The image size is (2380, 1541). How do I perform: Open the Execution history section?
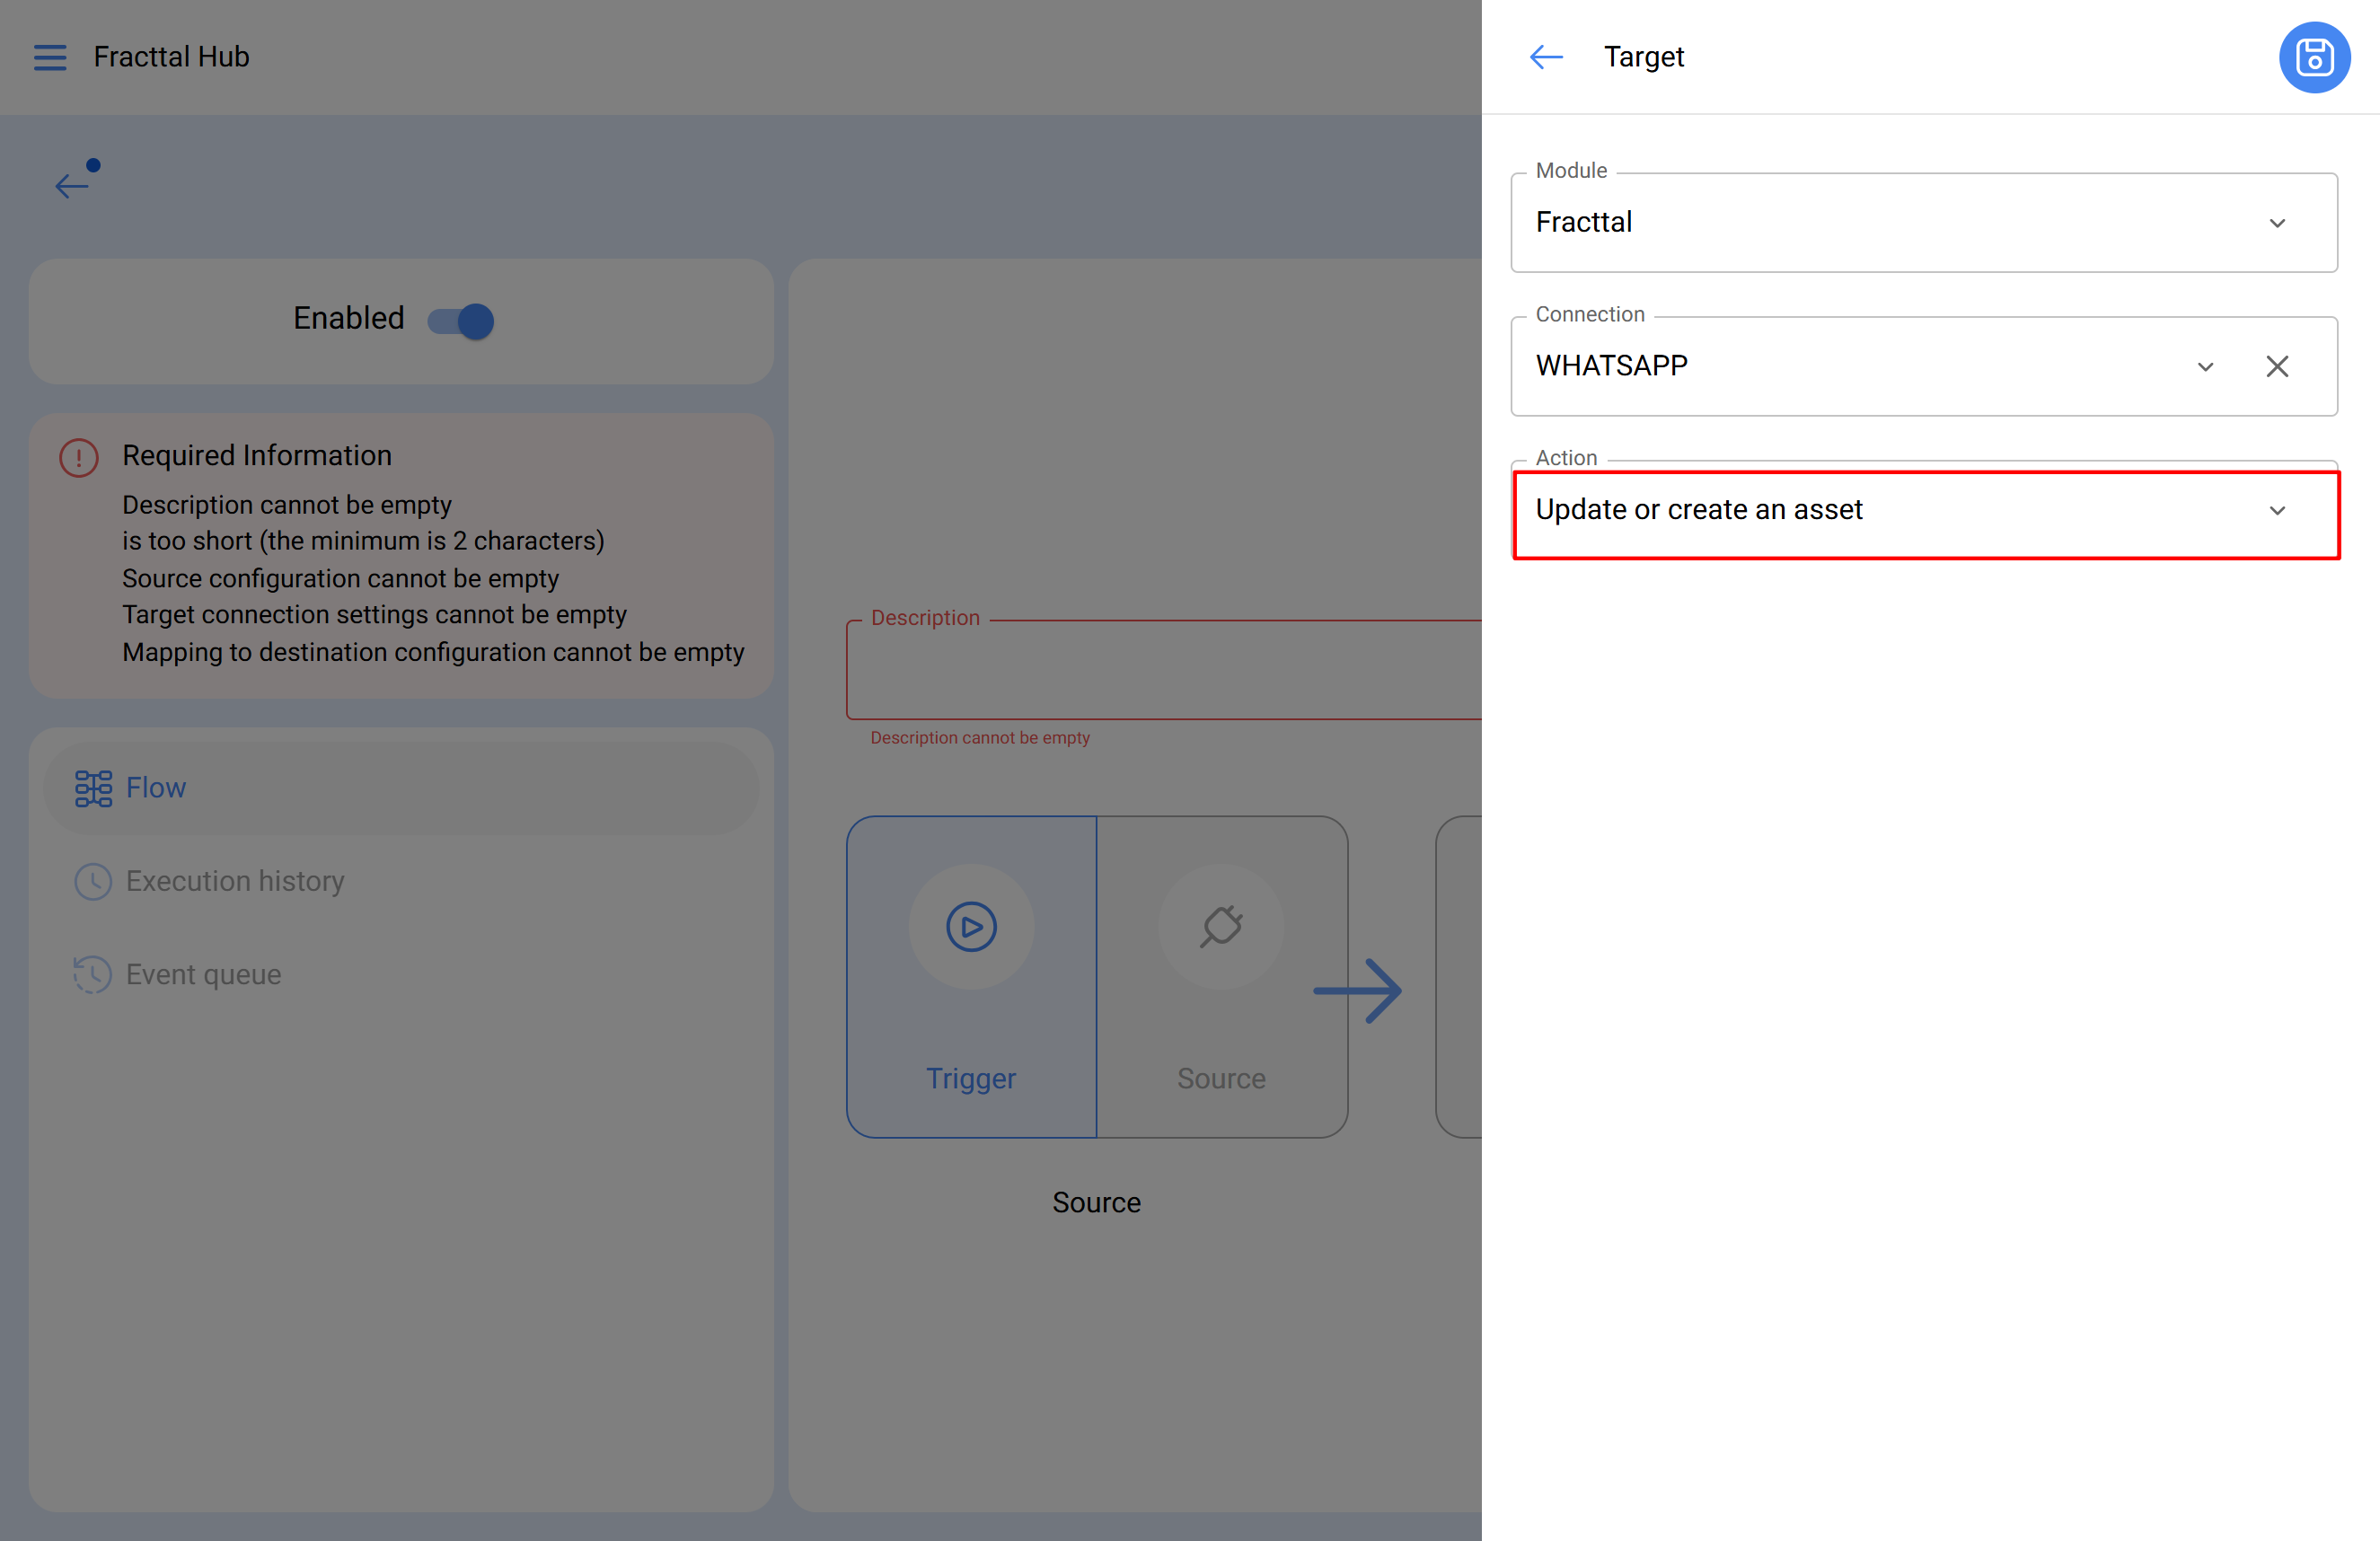(x=235, y=881)
